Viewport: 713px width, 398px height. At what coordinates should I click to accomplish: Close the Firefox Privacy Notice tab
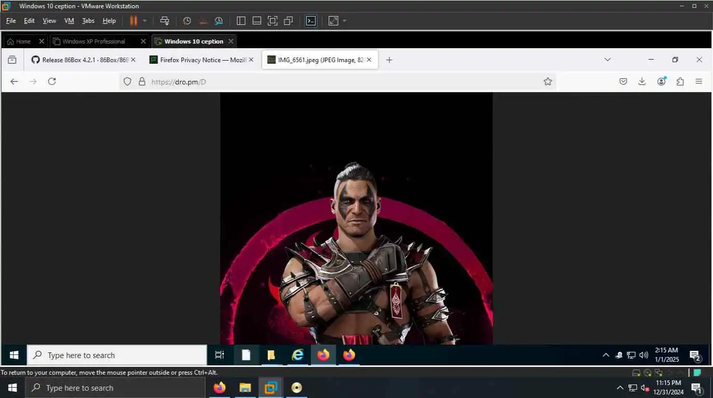[251, 60]
